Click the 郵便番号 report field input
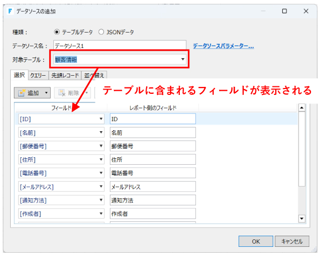This screenshot has height=257, width=320. pos(152,146)
